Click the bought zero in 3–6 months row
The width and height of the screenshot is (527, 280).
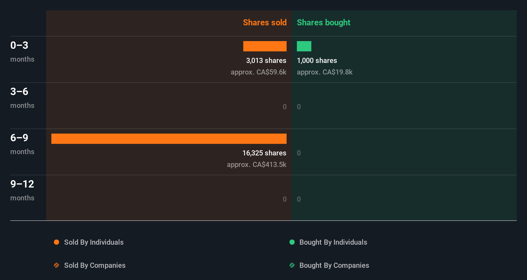click(299, 107)
